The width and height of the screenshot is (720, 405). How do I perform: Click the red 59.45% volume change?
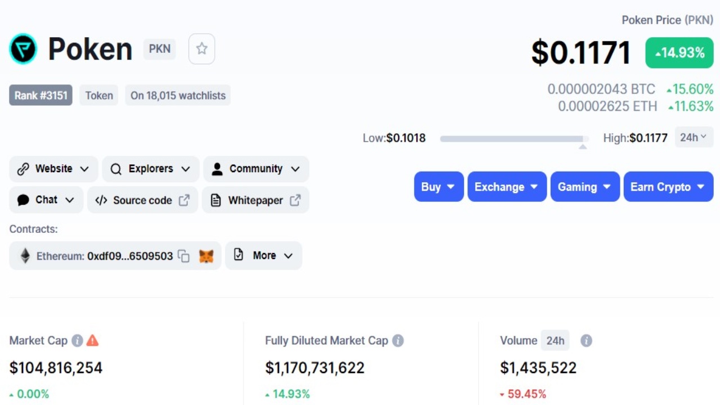(523, 394)
